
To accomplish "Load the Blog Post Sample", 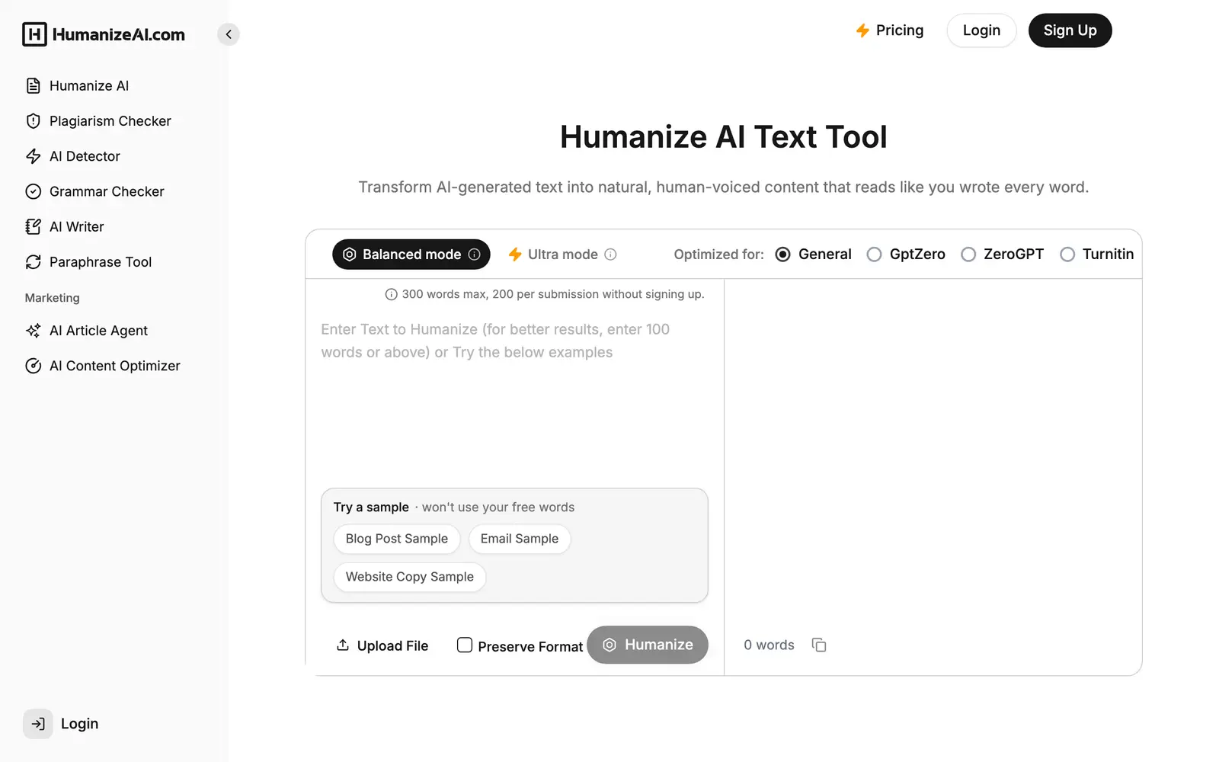I will pos(397,539).
